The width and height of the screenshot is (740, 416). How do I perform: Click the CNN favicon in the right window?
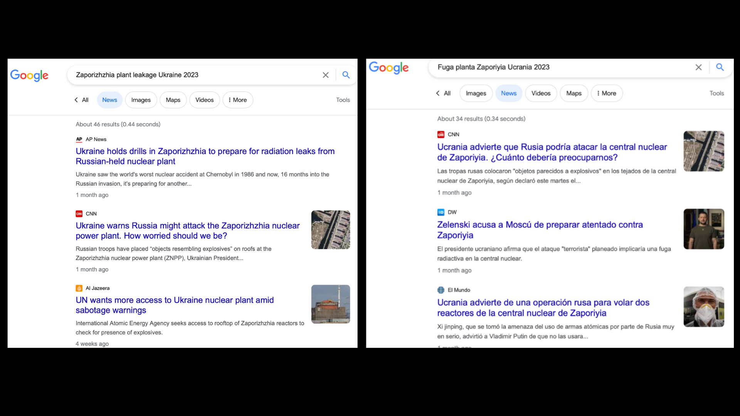point(441,134)
